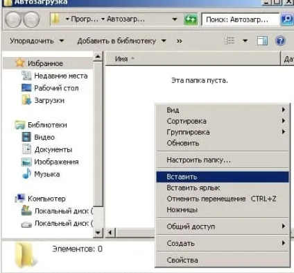Click the search magnifier button

pyautogui.click(x=286, y=19)
